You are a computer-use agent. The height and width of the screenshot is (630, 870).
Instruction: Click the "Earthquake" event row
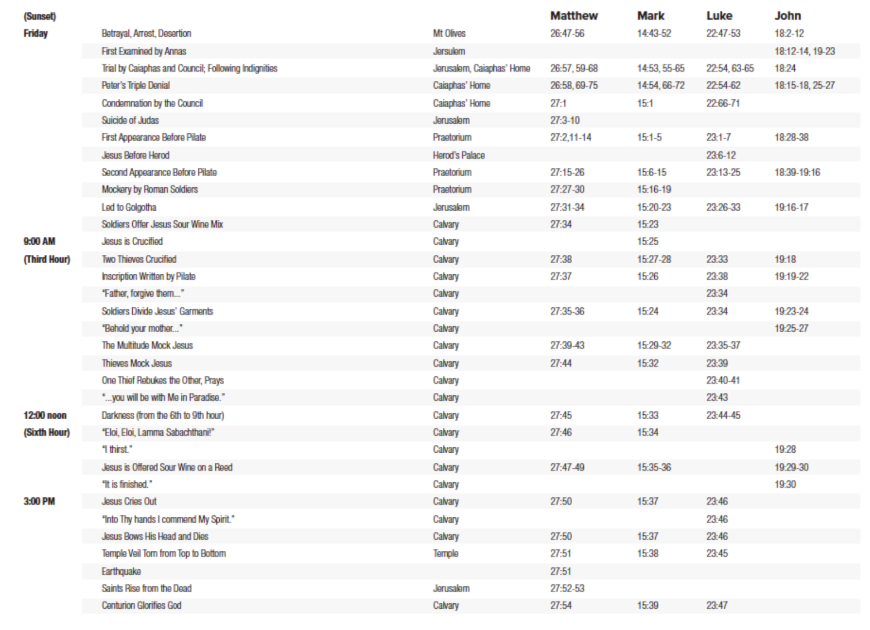coord(121,571)
